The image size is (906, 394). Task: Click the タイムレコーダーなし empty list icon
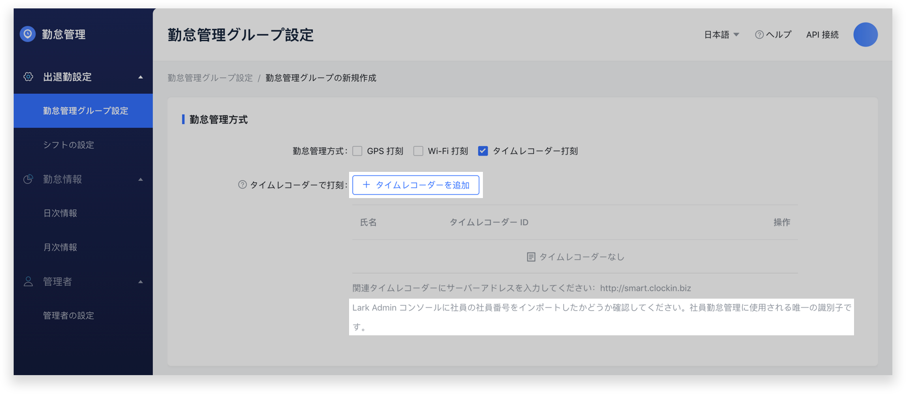point(531,257)
